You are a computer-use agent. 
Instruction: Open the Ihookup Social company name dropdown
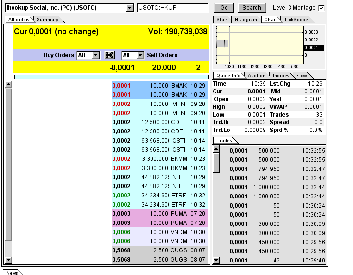point(129,8)
